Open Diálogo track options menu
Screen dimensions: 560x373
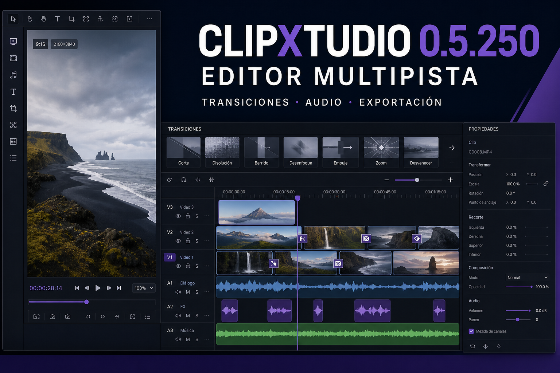pos(207,292)
